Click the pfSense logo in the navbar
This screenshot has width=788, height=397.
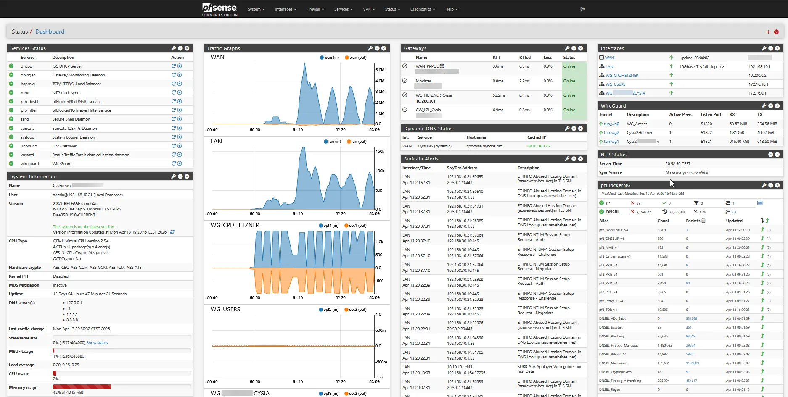click(x=219, y=9)
